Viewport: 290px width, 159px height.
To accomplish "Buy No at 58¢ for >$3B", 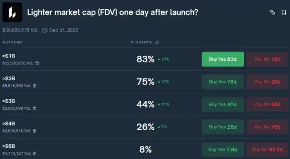I will pos(267,105).
